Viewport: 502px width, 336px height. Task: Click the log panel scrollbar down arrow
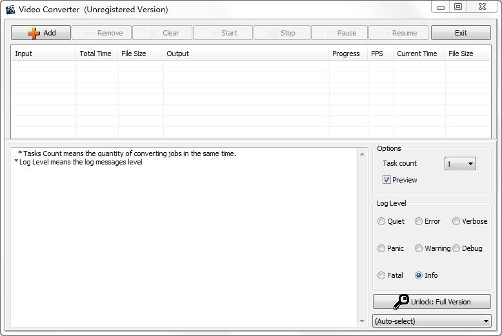tap(362, 321)
